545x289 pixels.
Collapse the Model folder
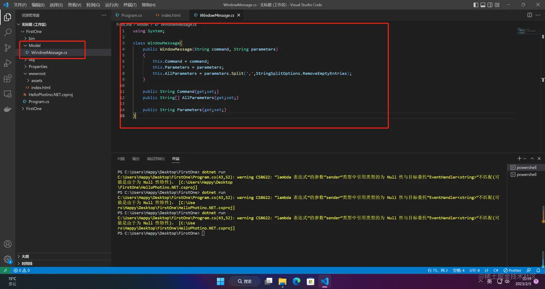pos(63,45)
